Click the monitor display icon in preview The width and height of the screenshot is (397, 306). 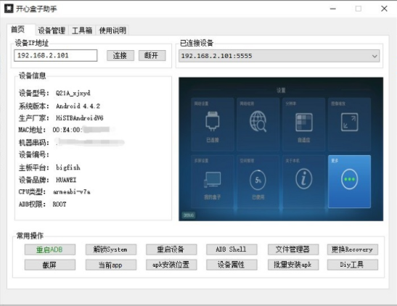[213, 180]
